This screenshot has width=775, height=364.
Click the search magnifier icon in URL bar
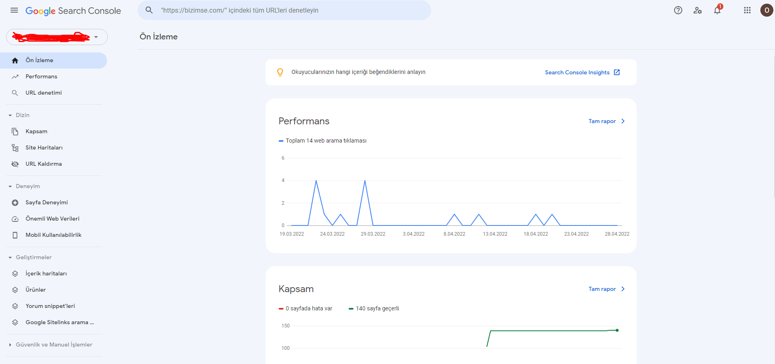149,10
